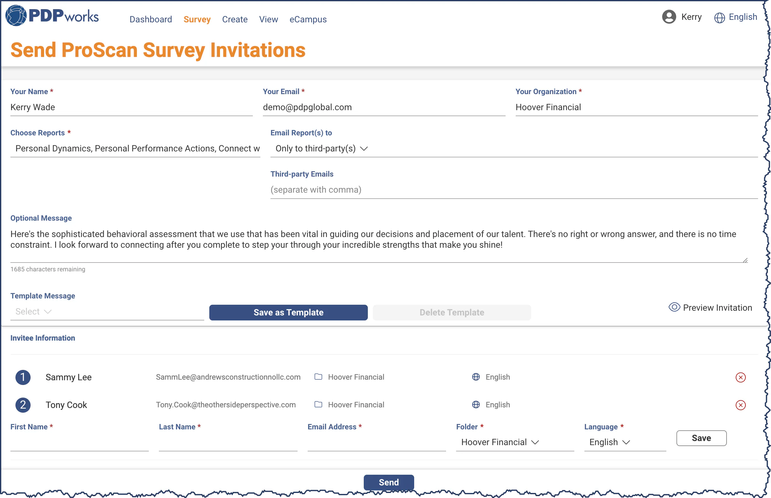
Task: Click SammLee@andrewsconstructionnollc.com email text
Action: click(228, 377)
